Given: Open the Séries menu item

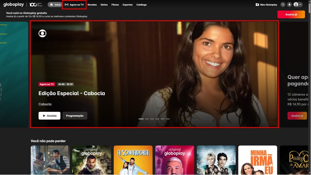Looking at the screenshot, I should click(104, 5).
